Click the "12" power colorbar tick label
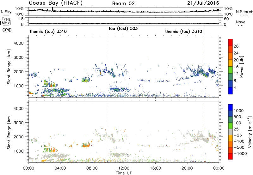 (236, 74)
